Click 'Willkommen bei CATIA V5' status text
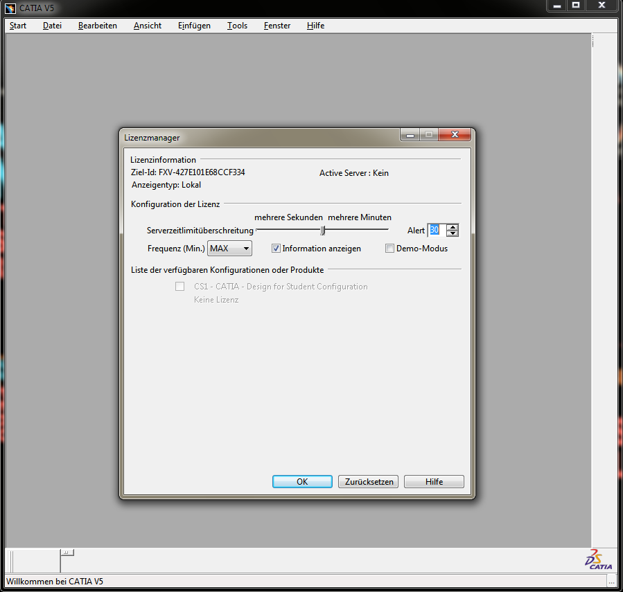623x592 pixels. [x=55, y=582]
